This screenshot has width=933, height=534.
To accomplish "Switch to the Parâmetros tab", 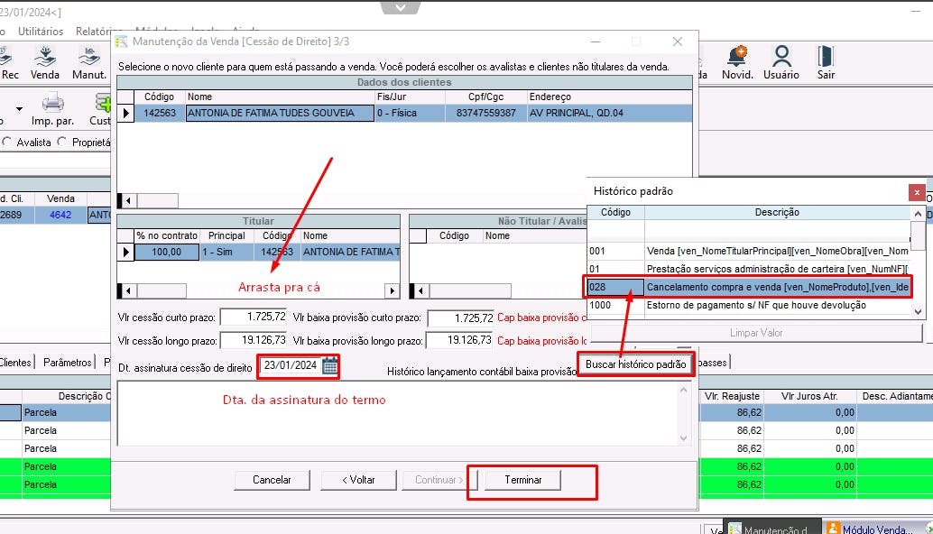I will [68, 362].
